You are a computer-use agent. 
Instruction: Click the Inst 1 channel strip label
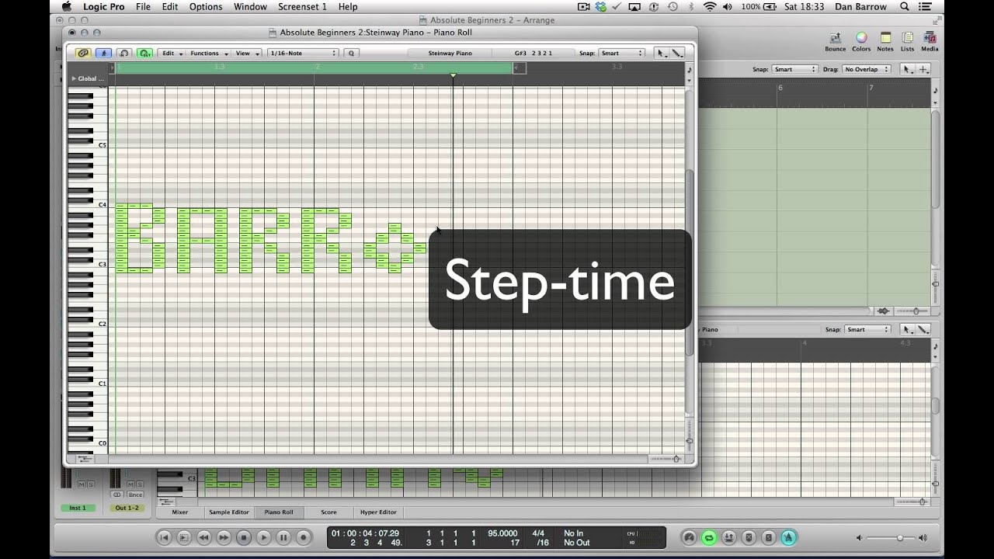pyautogui.click(x=78, y=508)
